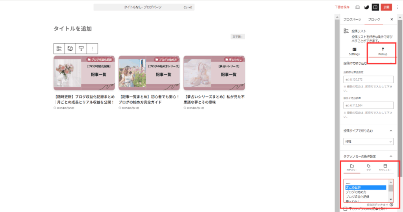
Task: Collapse the タクソノミーの条件設定 section
Action: tap(391, 156)
